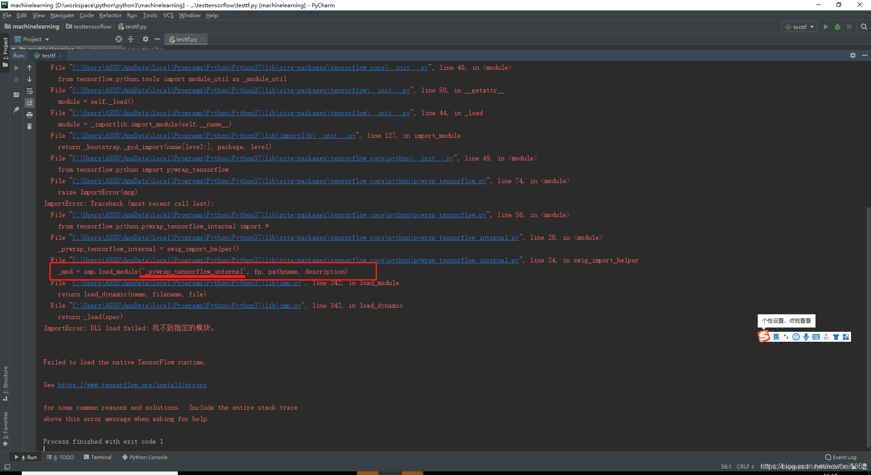Open Sogou IME soft keyboard icon
Viewport: 871px width, 475px height.
point(816,337)
